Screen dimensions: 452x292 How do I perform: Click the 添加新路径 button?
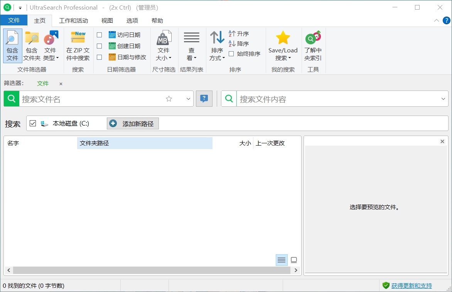coord(133,123)
